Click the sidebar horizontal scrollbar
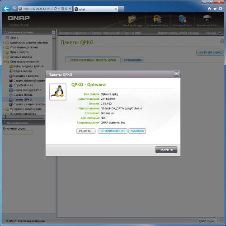 click(25, 117)
